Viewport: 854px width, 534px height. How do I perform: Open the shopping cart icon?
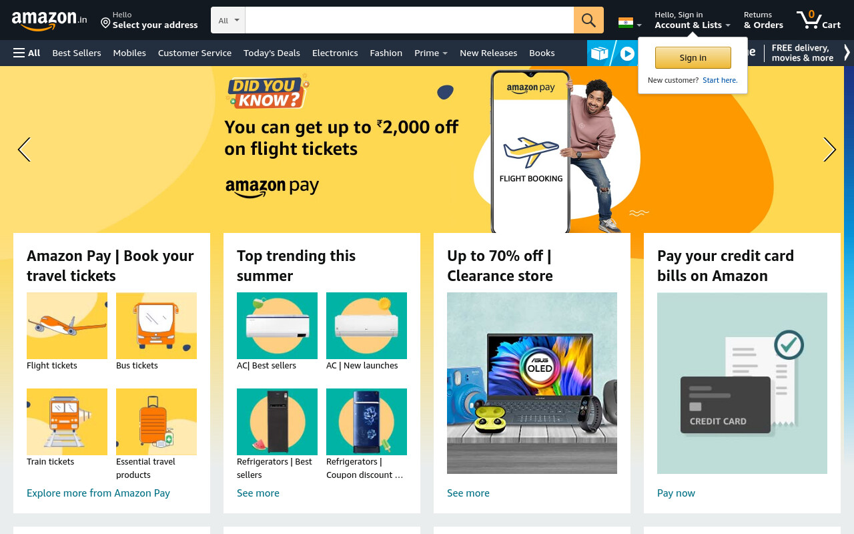tap(818, 20)
